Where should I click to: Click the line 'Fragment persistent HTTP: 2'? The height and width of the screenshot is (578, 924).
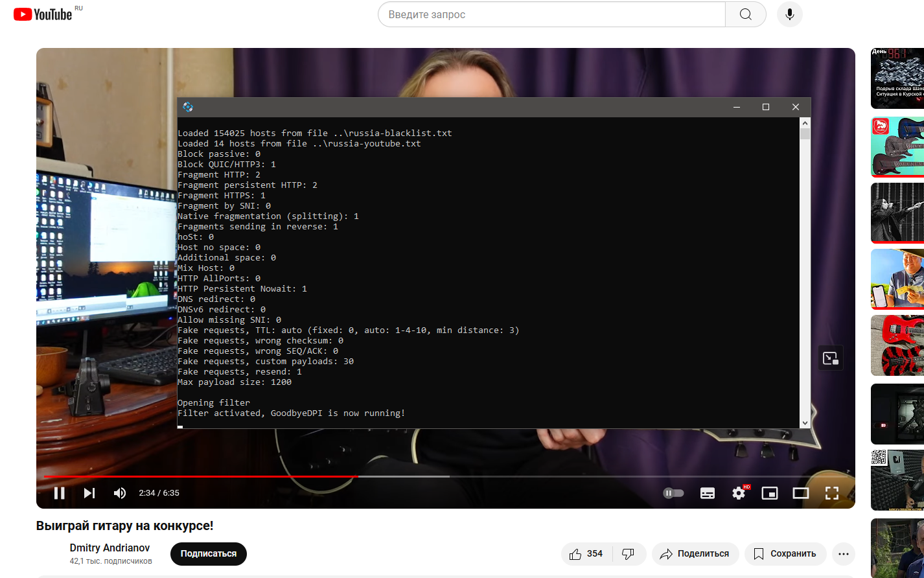pos(248,185)
